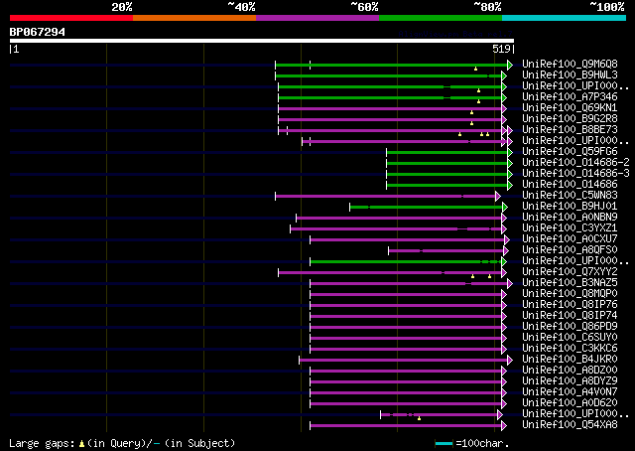This screenshot has height=451, width=635.
Task: Open hit UniRef100_A7P346
Action: point(570,97)
